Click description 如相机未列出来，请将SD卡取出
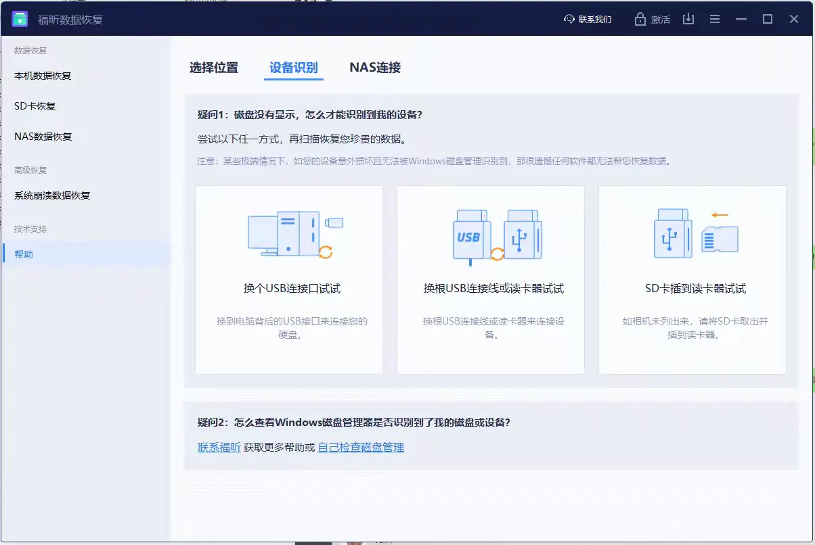Image resolution: width=815 pixels, height=545 pixels. pos(695,328)
